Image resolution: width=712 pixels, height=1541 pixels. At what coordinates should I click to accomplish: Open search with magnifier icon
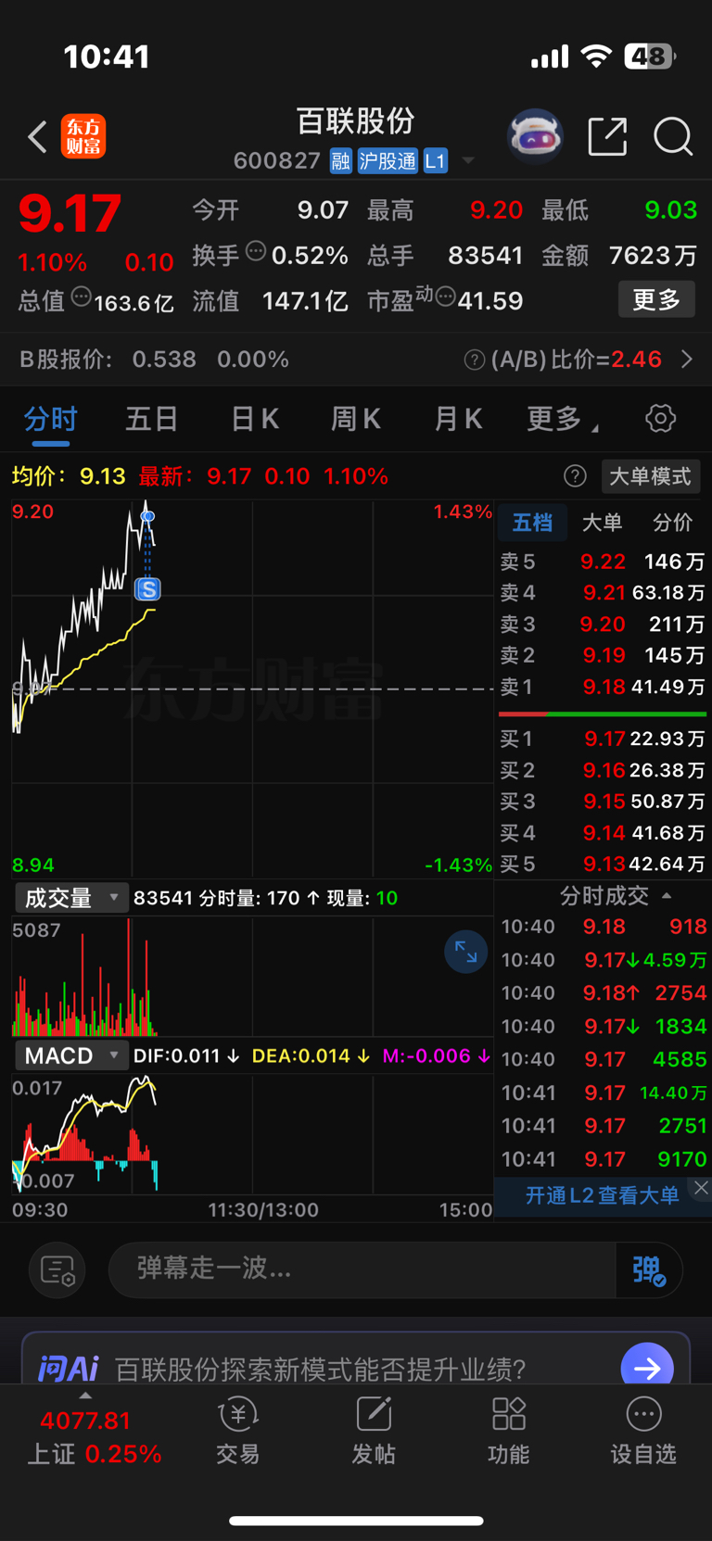(673, 136)
